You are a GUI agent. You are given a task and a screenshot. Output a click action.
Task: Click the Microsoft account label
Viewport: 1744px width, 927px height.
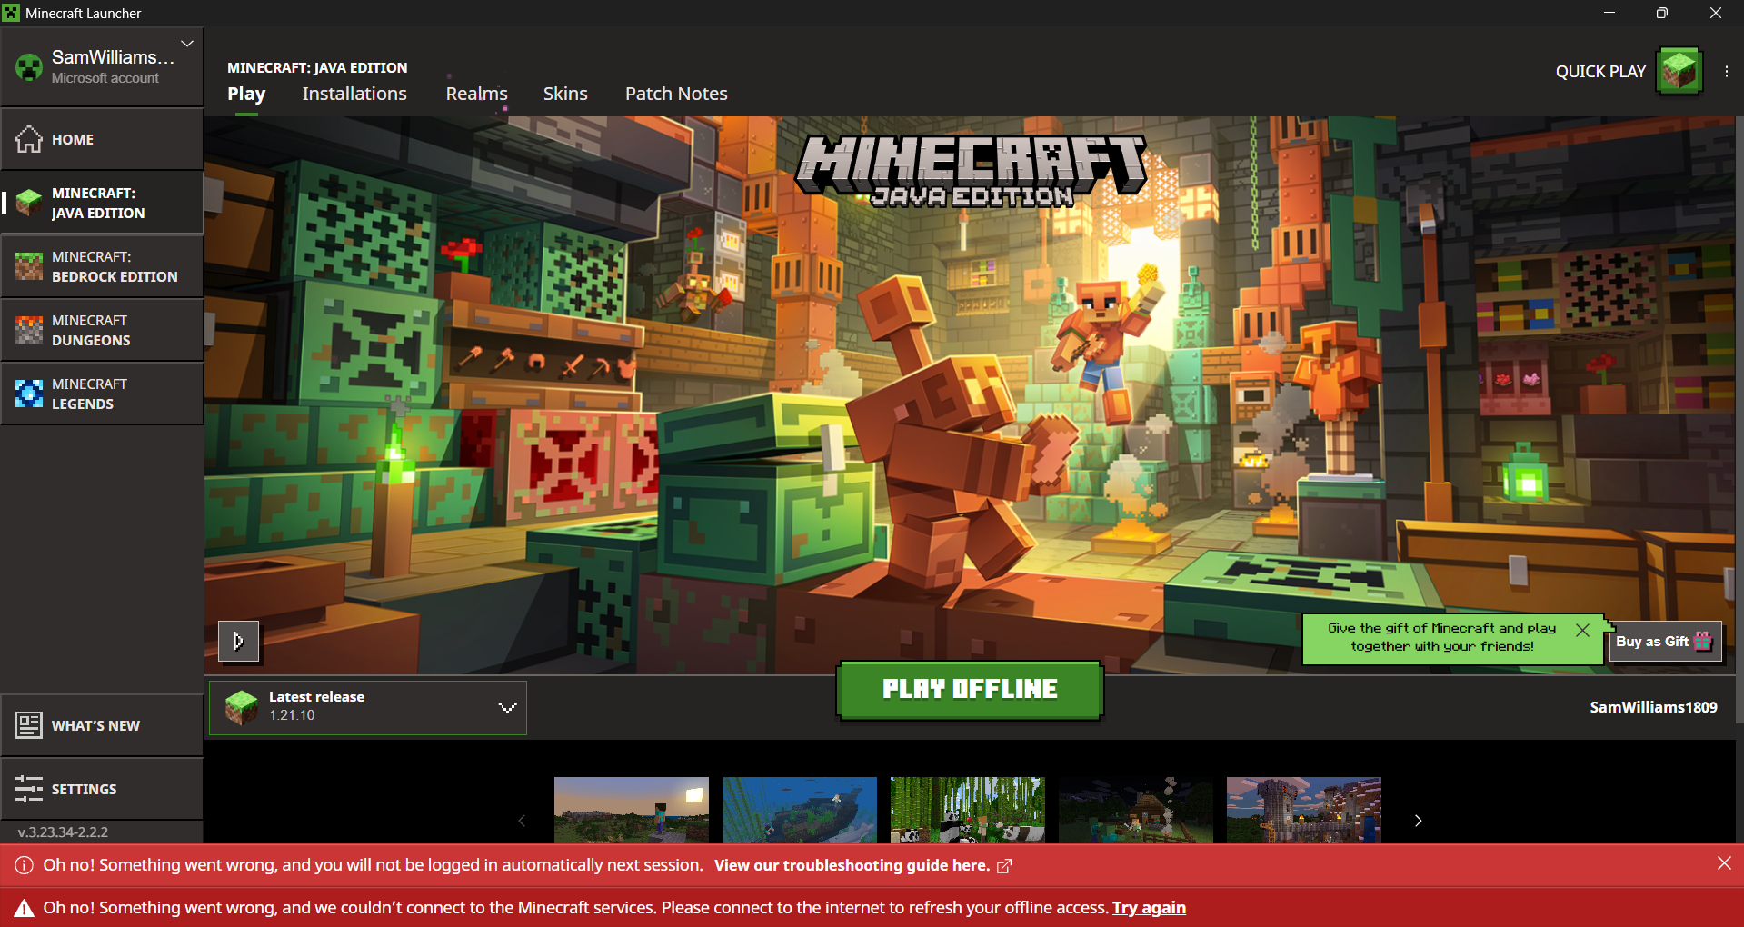[x=105, y=78]
